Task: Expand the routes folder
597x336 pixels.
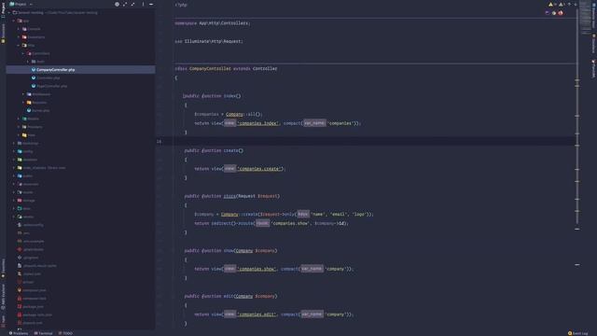Action: point(14,192)
